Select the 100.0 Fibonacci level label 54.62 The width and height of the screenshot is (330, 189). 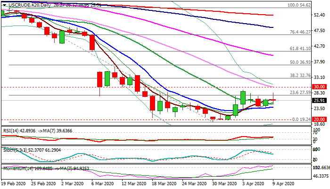tap(299, 5)
